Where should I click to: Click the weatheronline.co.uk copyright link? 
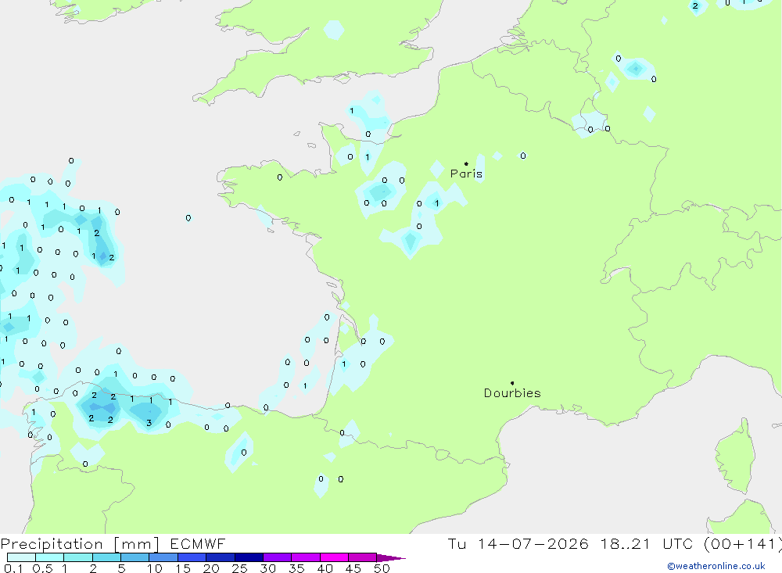tap(716, 566)
